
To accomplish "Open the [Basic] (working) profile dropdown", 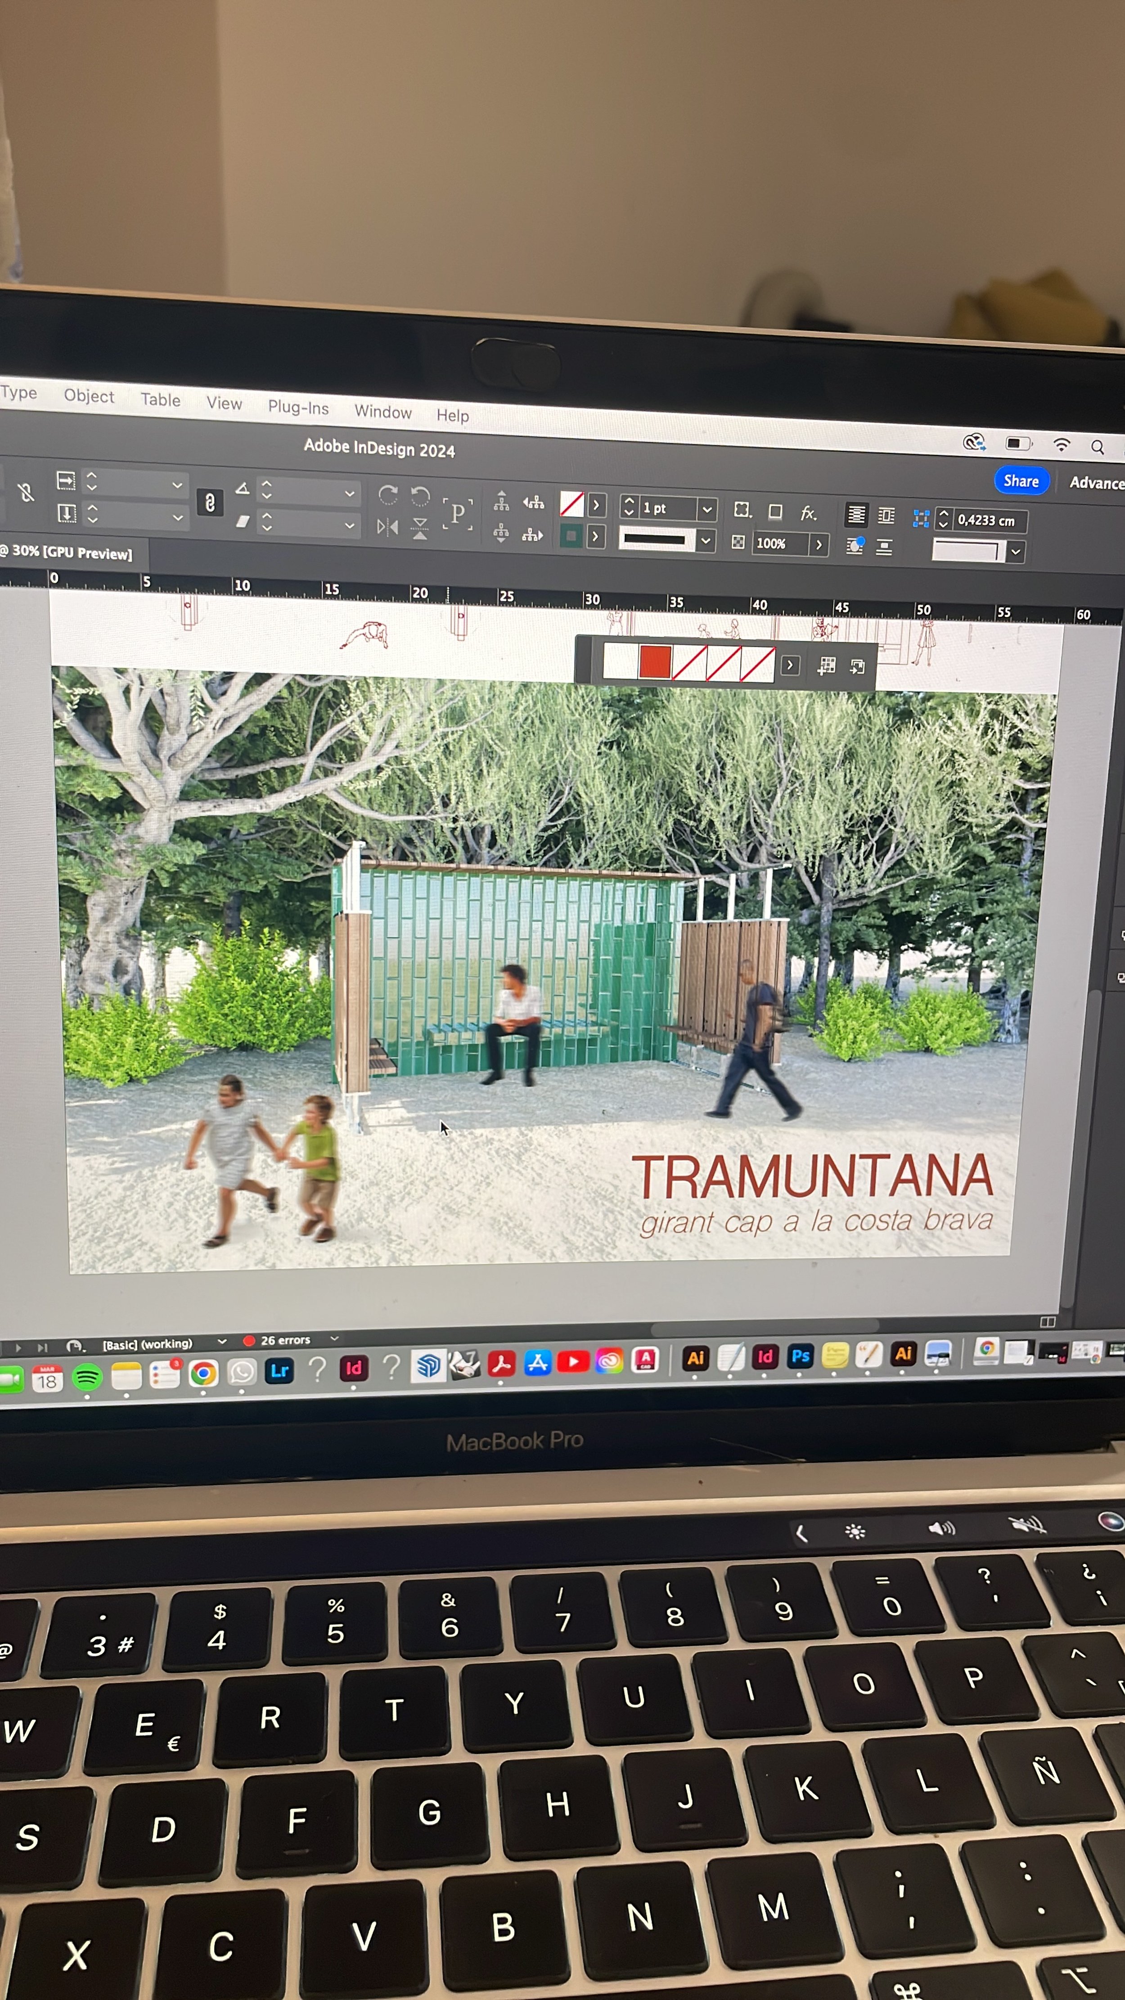I will point(221,1341).
